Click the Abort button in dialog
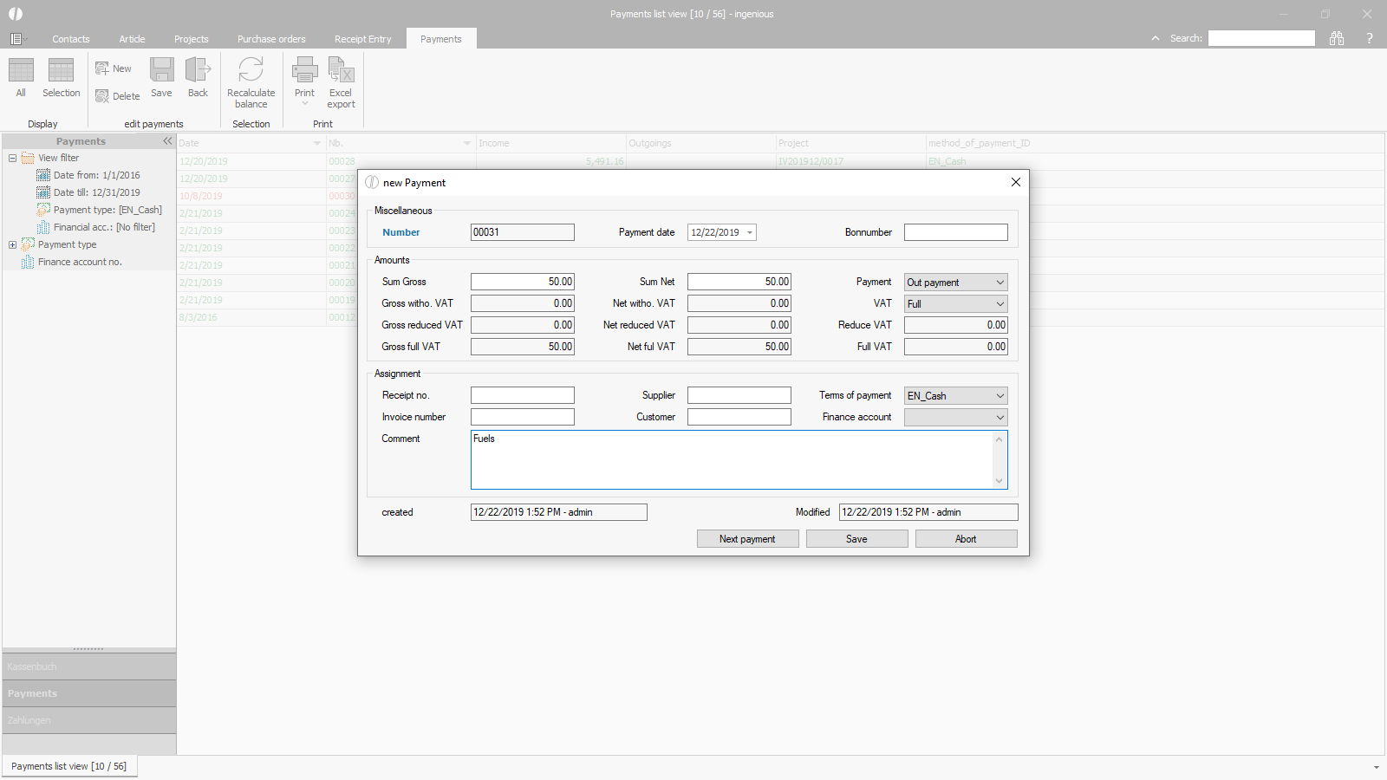Viewport: 1387px width, 780px height. (x=966, y=539)
